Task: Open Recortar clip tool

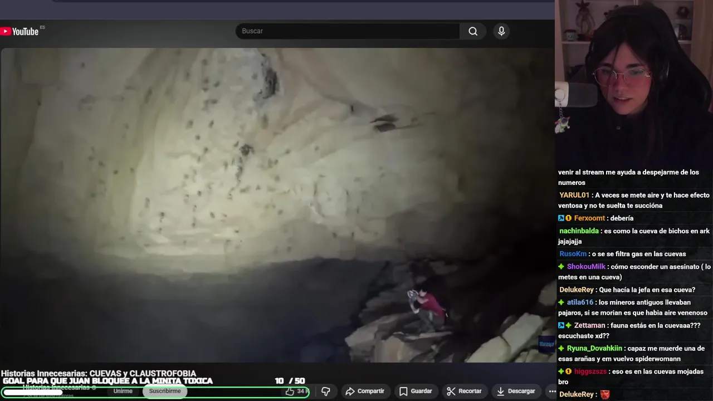Action: [x=464, y=392]
